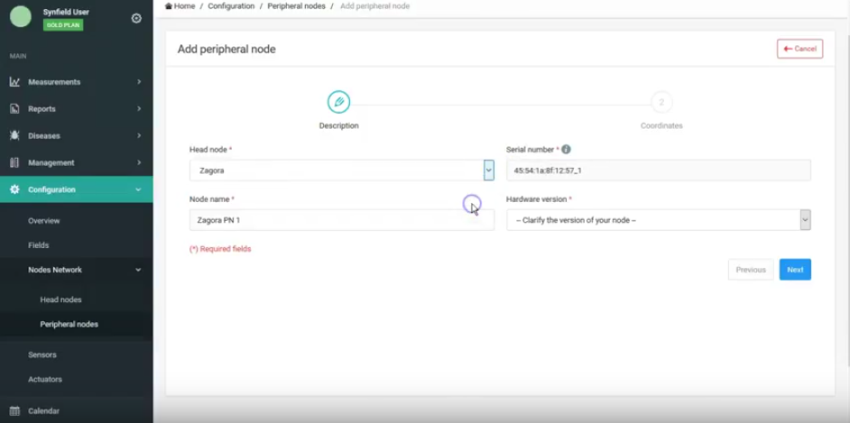
Task: Click the Calendar icon in sidebar
Action: (14, 411)
